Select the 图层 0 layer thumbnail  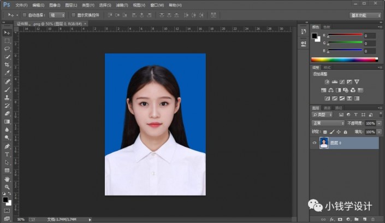coord(324,143)
